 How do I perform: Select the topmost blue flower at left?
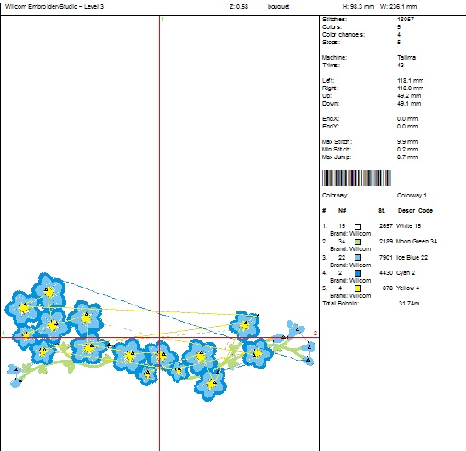coord(48,292)
